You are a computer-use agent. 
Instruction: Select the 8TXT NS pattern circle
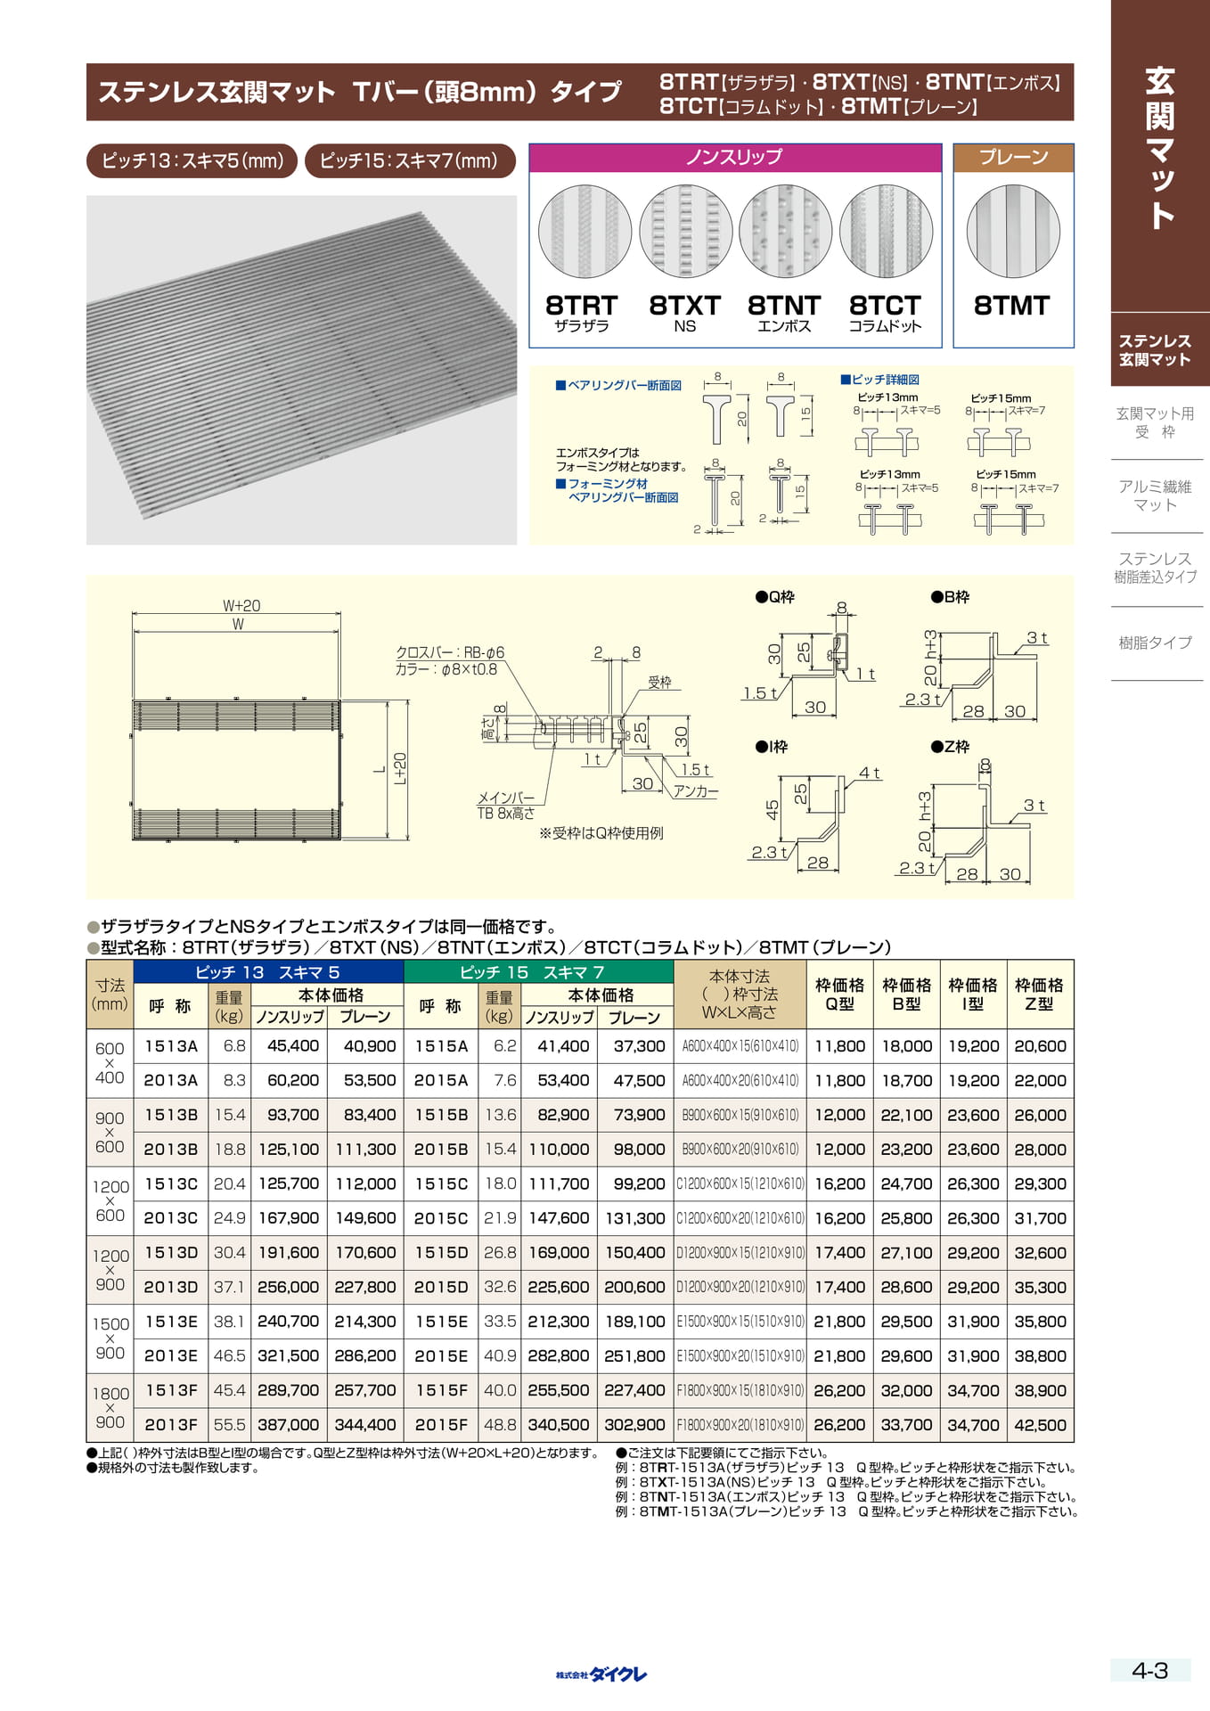pyautogui.click(x=685, y=232)
